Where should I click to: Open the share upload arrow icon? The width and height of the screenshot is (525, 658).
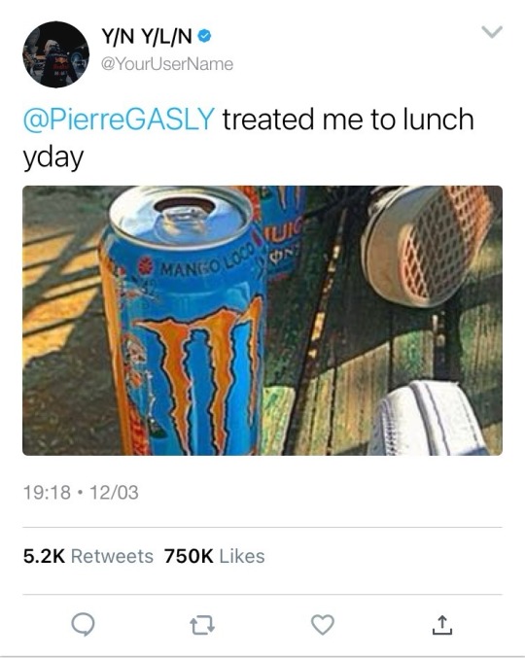pos(442,624)
